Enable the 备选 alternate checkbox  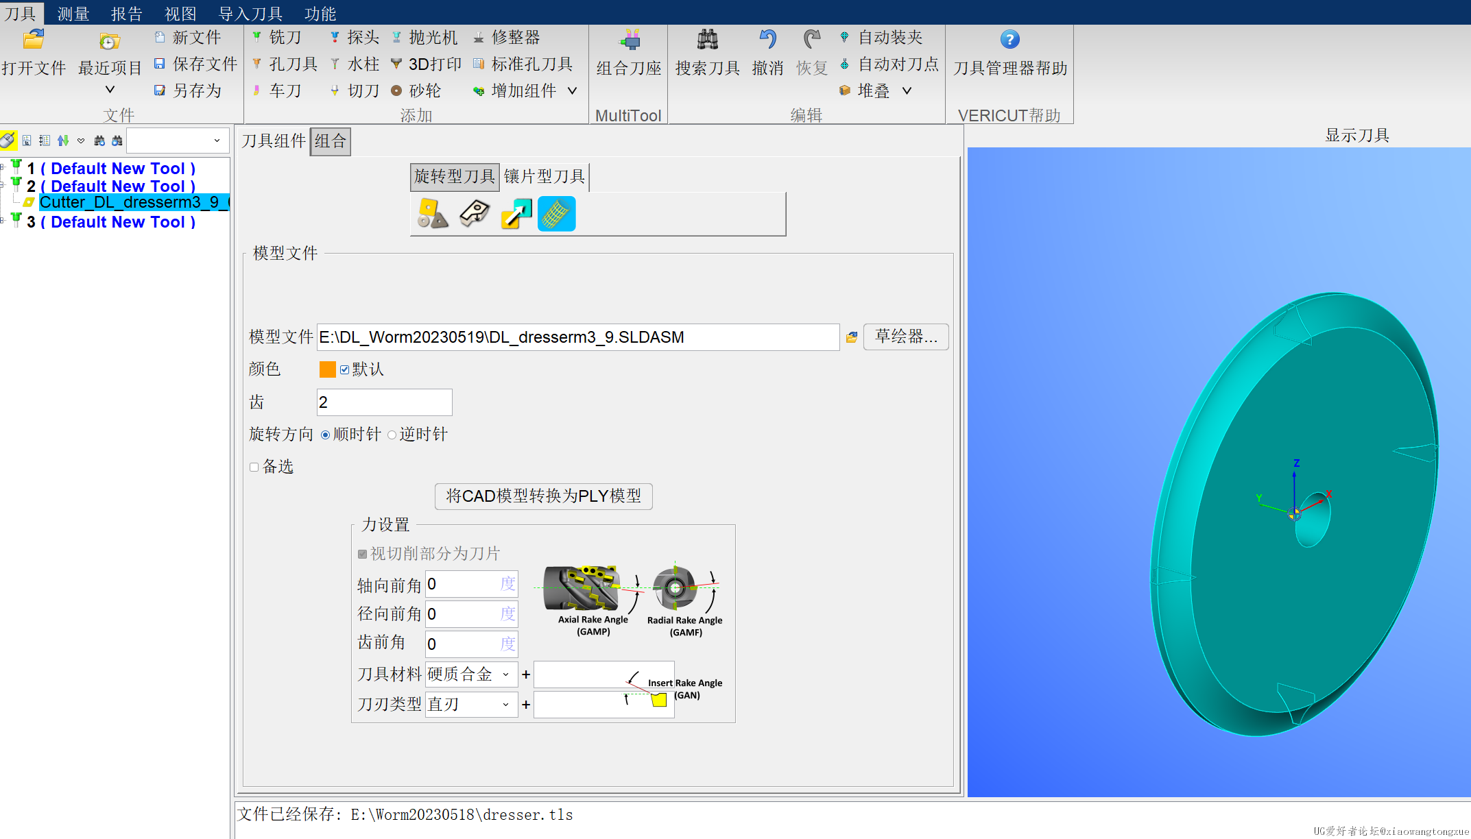[254, 467]
